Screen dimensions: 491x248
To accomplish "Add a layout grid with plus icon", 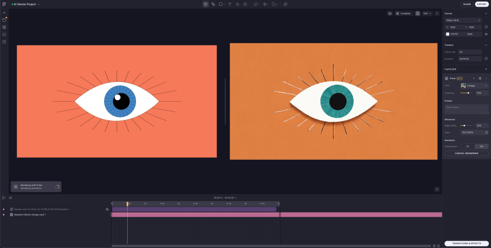I will (x=486, y=69).
